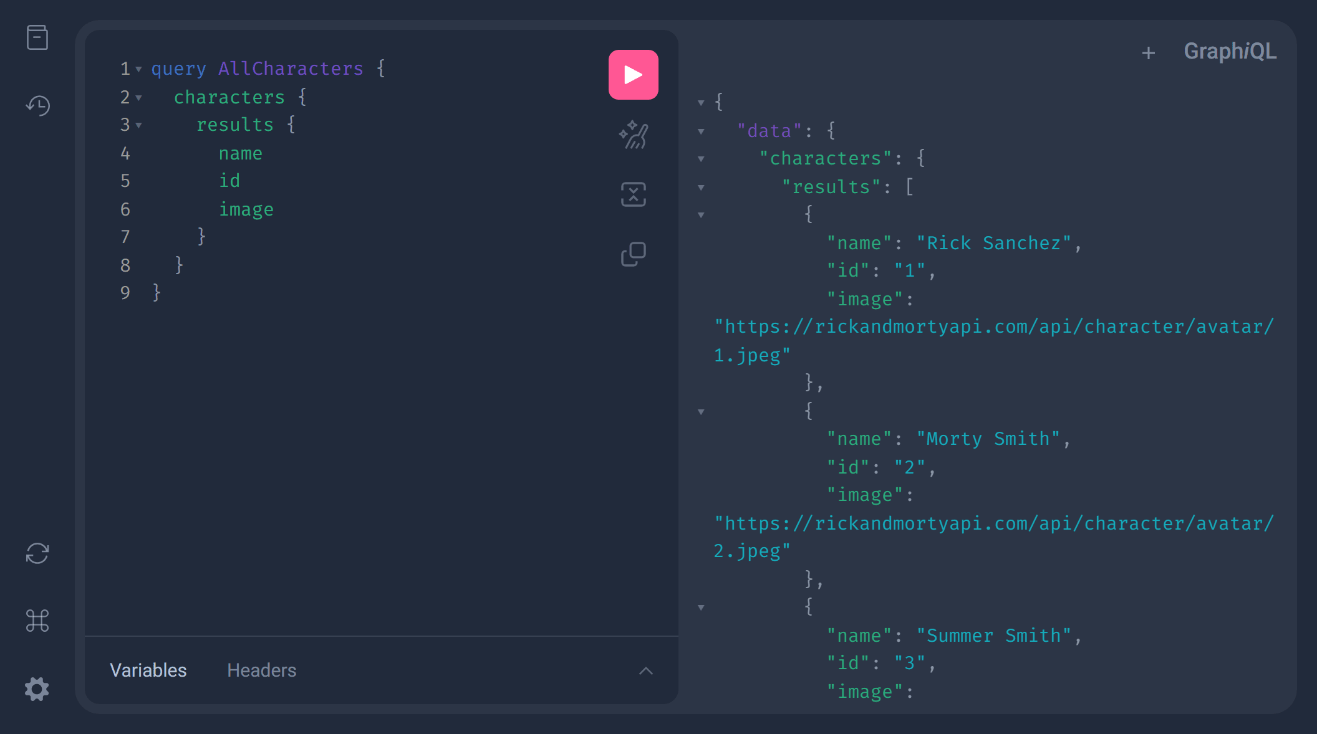
Task: Prettify the current query
Action: [x=633, y=135]
